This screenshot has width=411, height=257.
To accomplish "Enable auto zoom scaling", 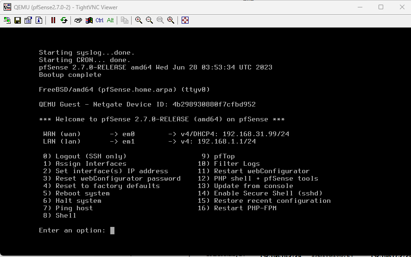I will click(171, 20).
